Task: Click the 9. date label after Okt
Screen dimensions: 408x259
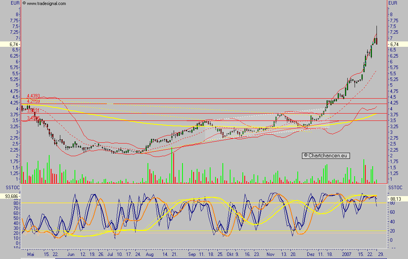Action: pos(237,254)
